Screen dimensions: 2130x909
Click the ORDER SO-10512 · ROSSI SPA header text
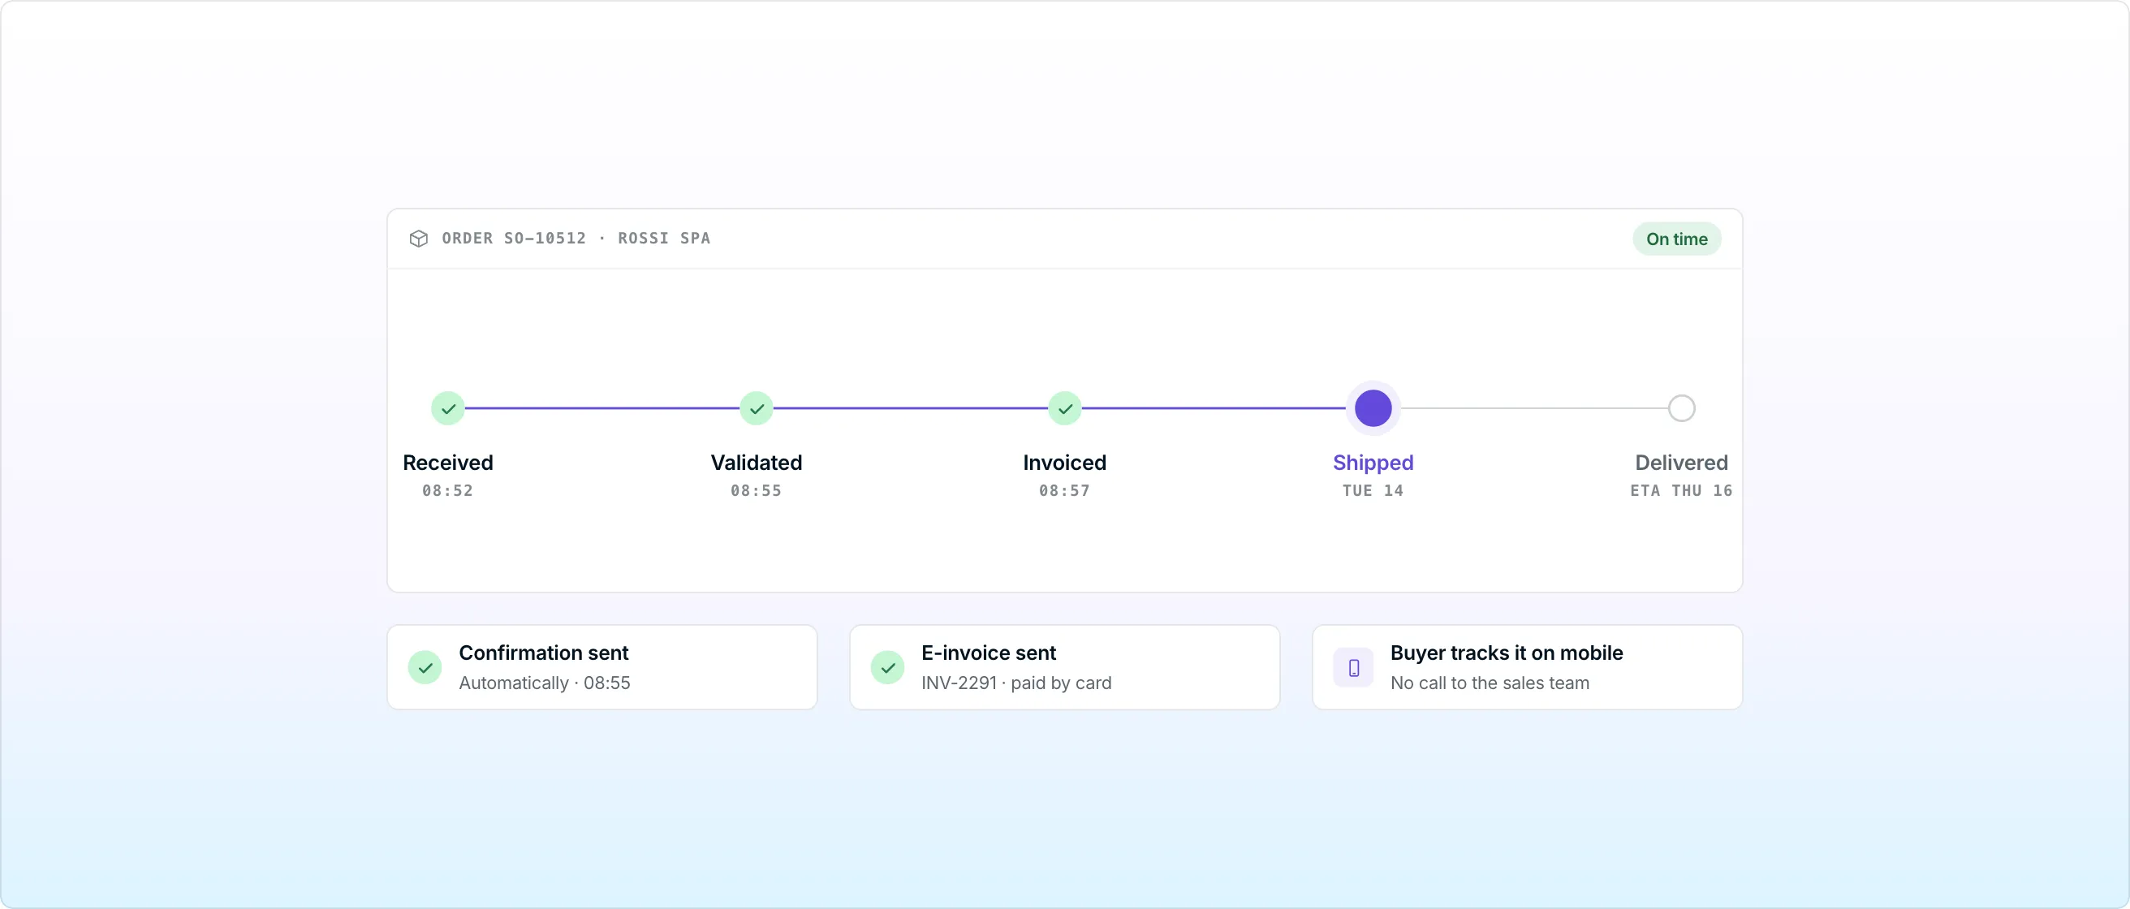coord(576,239)
